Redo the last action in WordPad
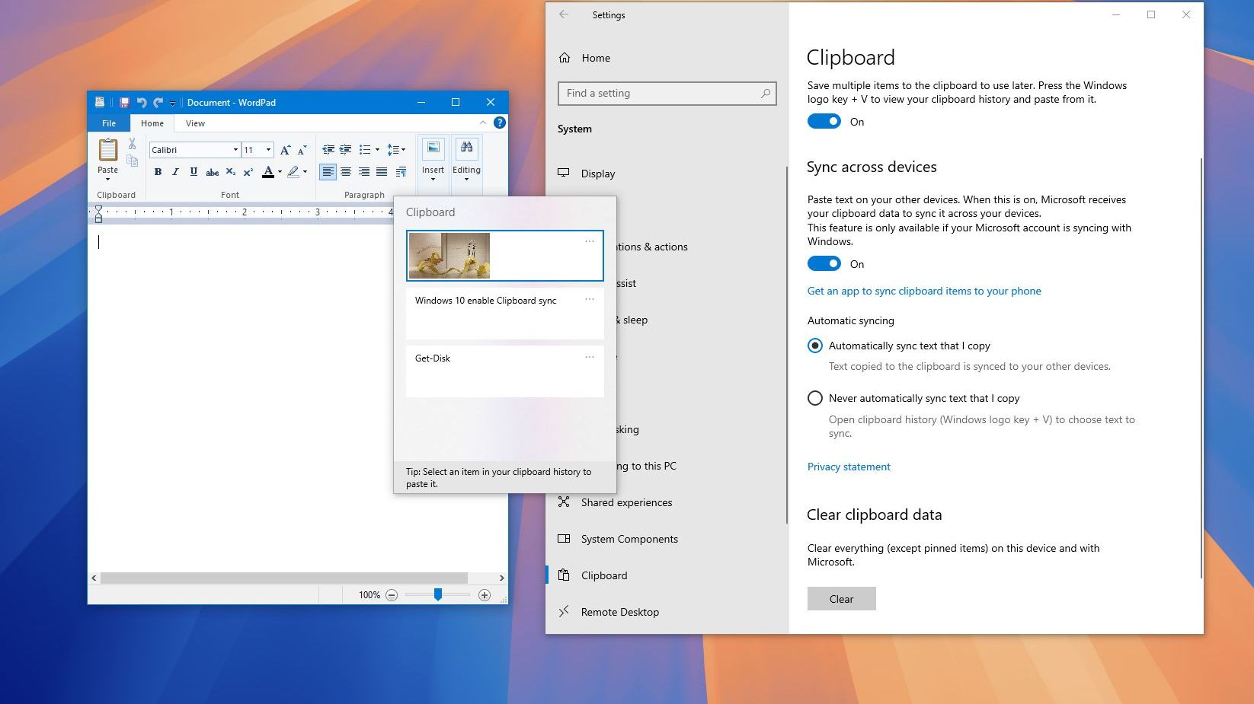 coord(158,103)
